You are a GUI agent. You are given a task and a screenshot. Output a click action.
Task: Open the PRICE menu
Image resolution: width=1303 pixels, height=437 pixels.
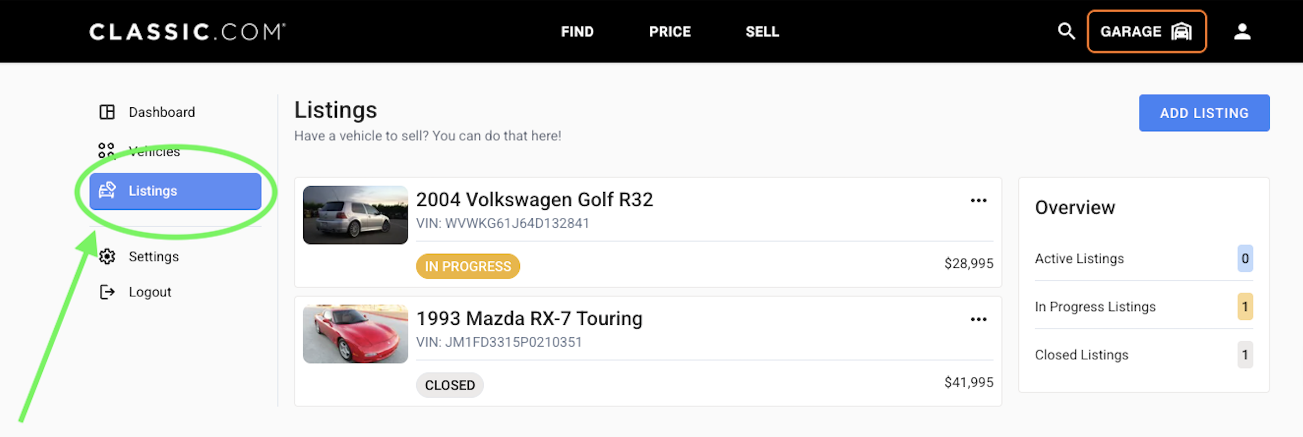(x=670, y=32)
